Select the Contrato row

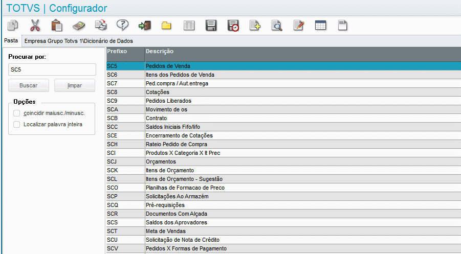tap(283, 118)
